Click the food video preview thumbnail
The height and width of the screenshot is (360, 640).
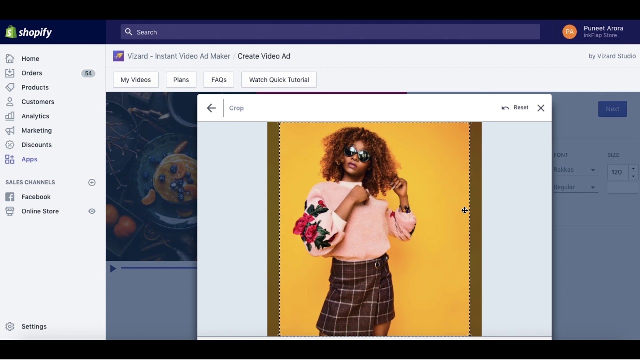(151, 176)
